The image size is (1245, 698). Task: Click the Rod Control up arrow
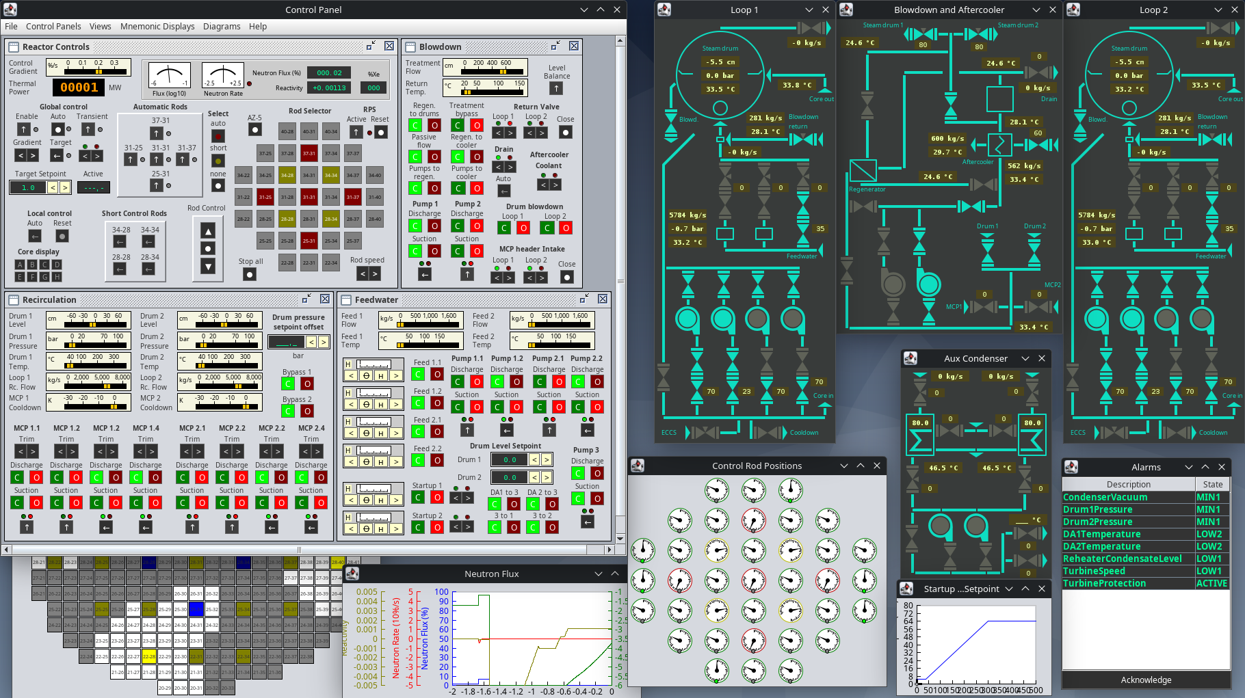pyautogui.click(x=209, y=230)
